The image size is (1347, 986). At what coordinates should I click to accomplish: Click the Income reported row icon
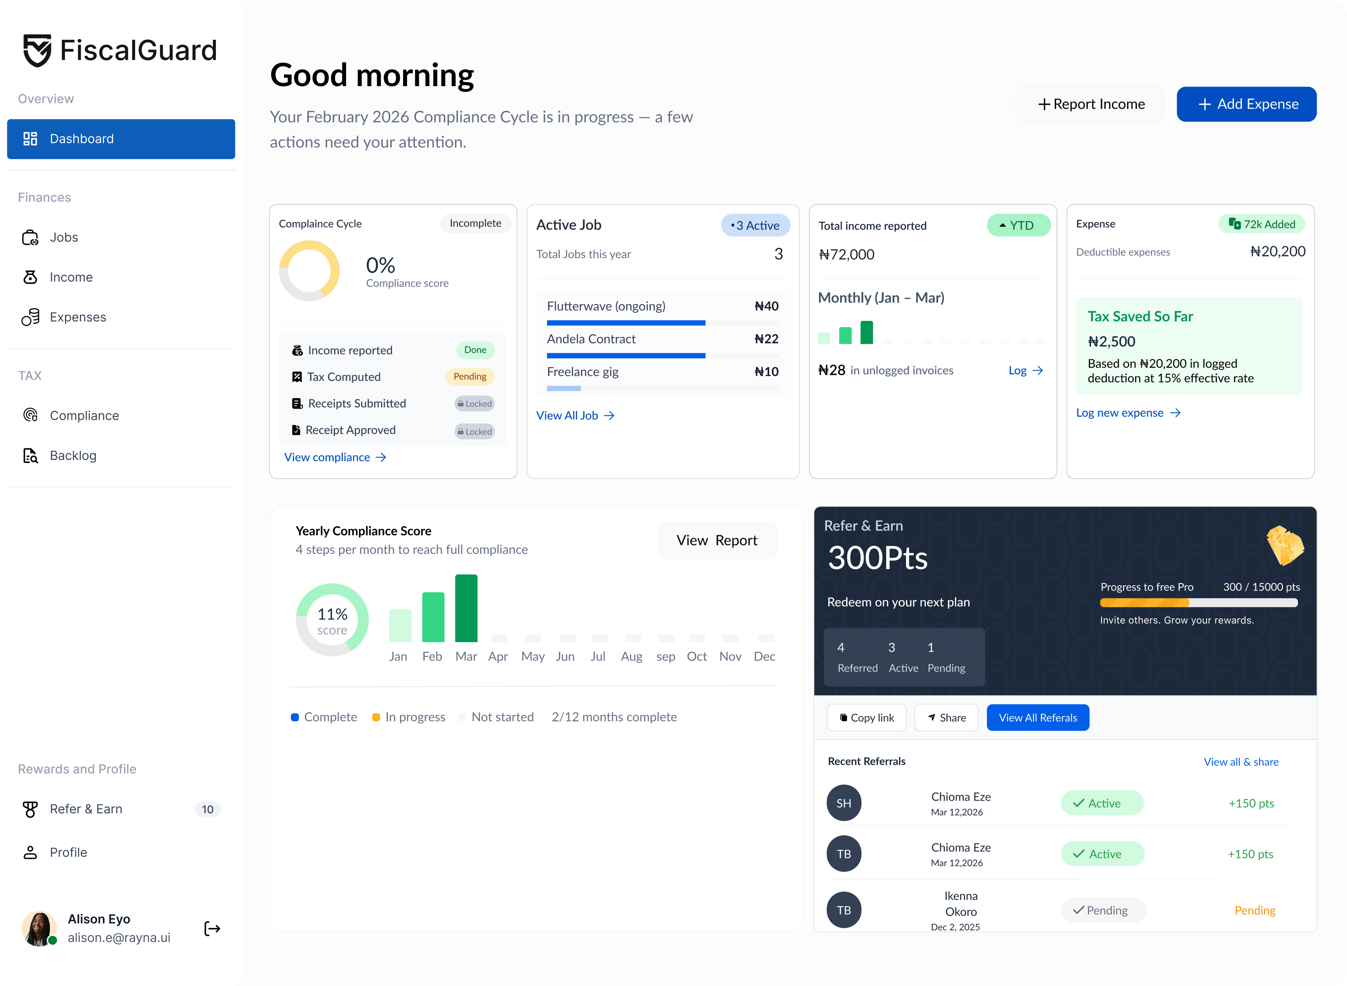pyautogui.click(x=297, y=350)
